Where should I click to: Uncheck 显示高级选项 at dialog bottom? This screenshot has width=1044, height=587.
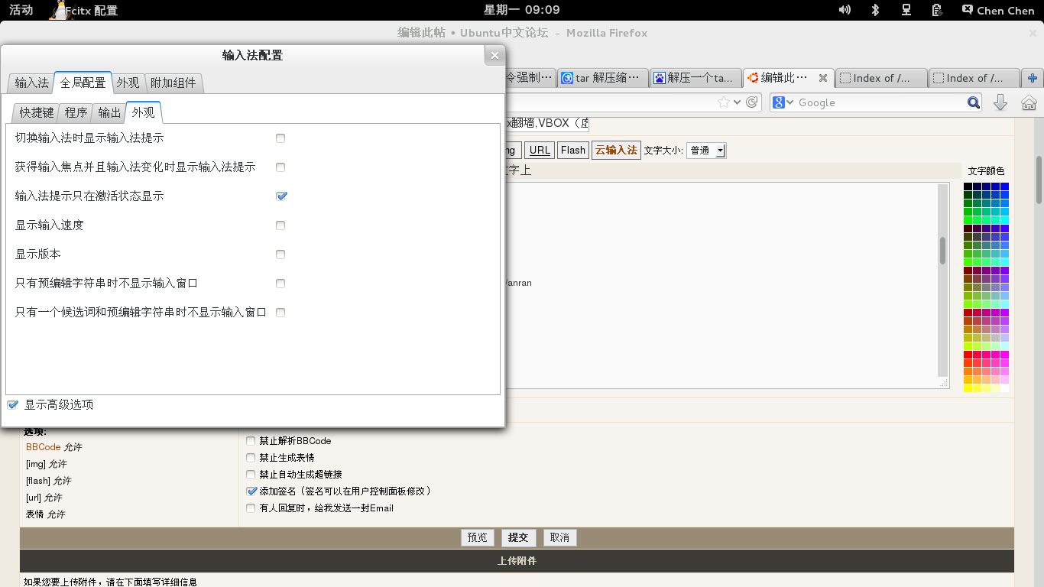point(12,405)
